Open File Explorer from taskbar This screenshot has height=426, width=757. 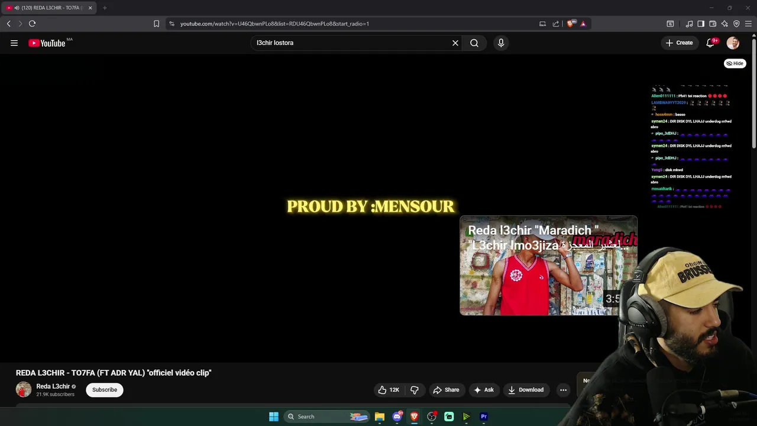tap(380, 417)
